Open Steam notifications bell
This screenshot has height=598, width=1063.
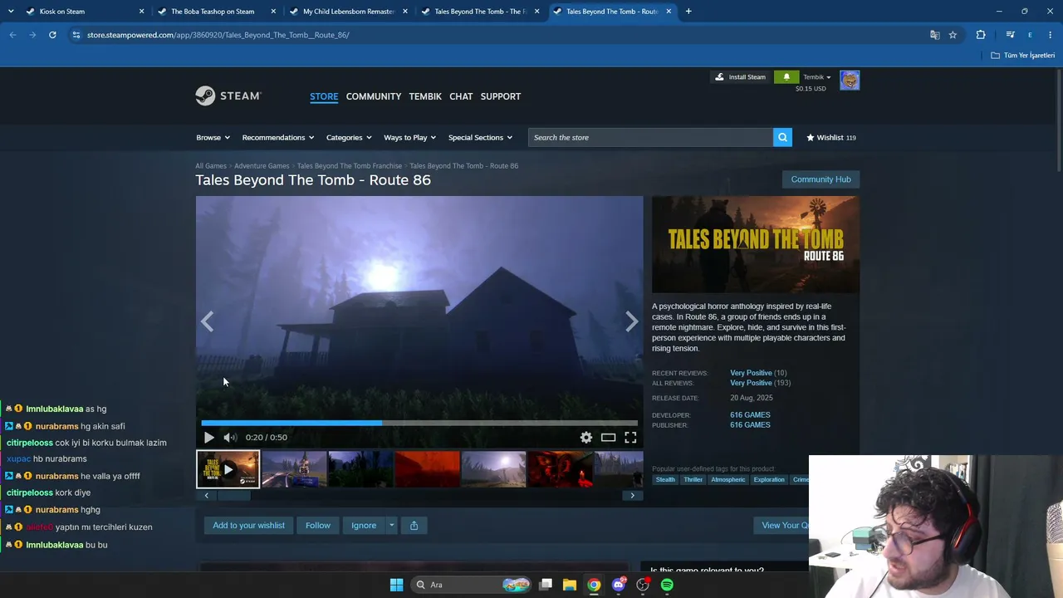click(x=786, y=77)
